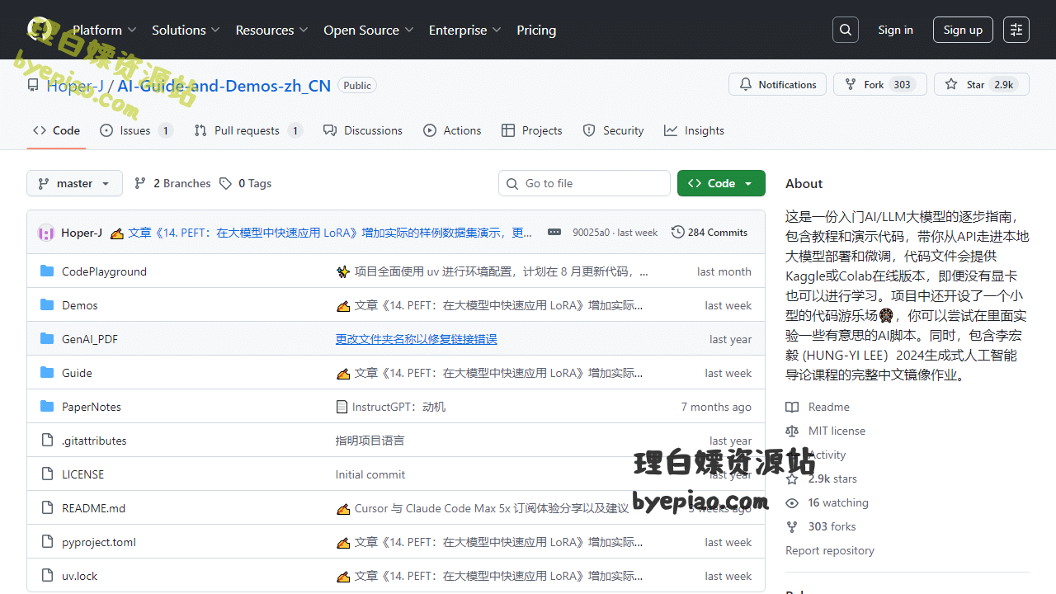Select the Code repository tab
Viewport: 1056px width, 594px height.
(56, 130)
